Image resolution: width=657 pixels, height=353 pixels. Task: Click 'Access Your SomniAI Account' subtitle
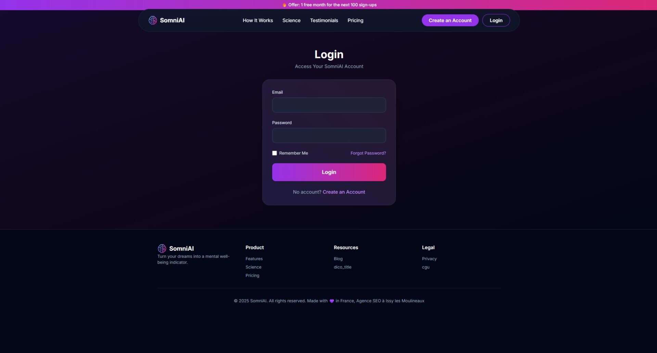click(329, 66)
